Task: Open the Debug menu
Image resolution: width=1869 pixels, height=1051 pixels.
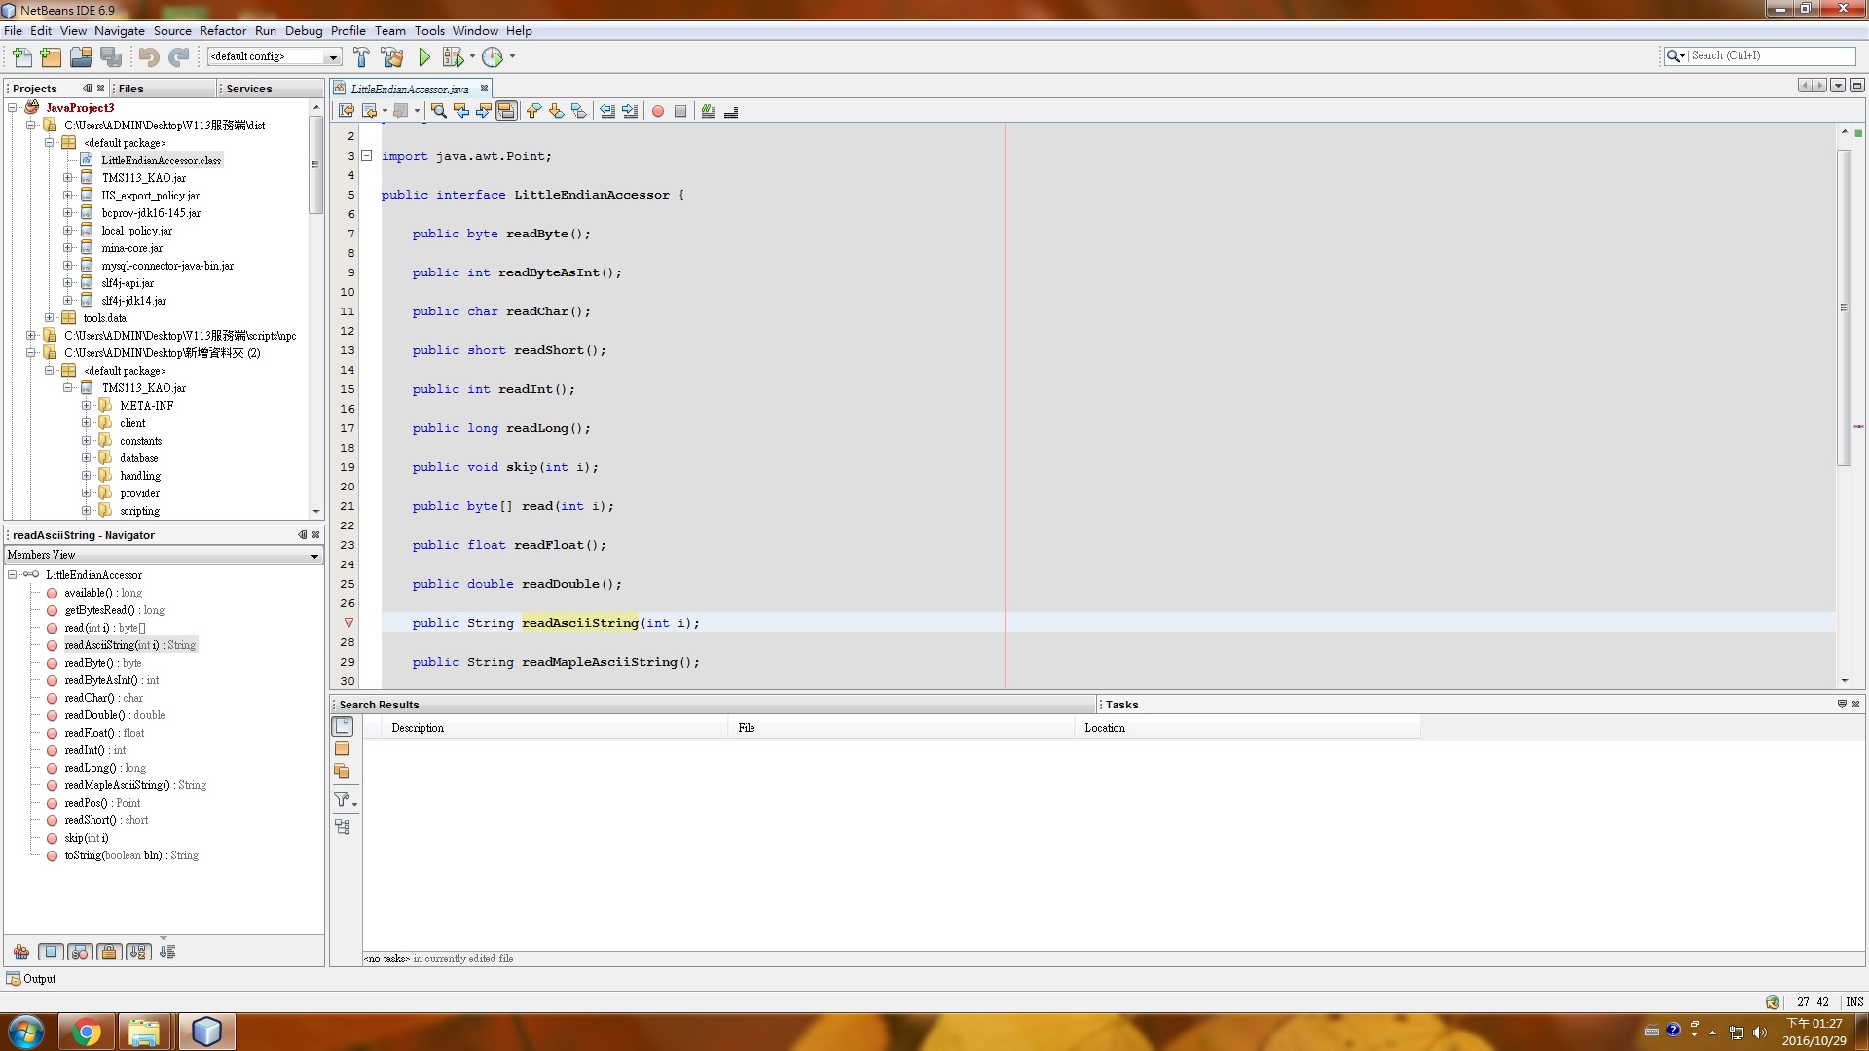Action: click(304, 31)
